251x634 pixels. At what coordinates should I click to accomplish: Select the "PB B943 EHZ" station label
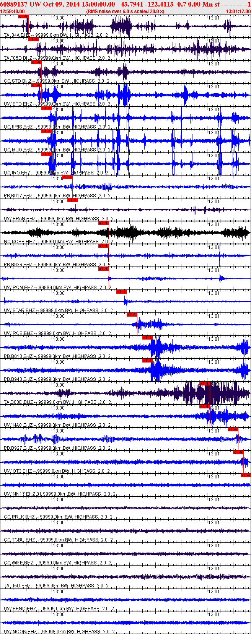pyautogui.click(x=18, y=379)
